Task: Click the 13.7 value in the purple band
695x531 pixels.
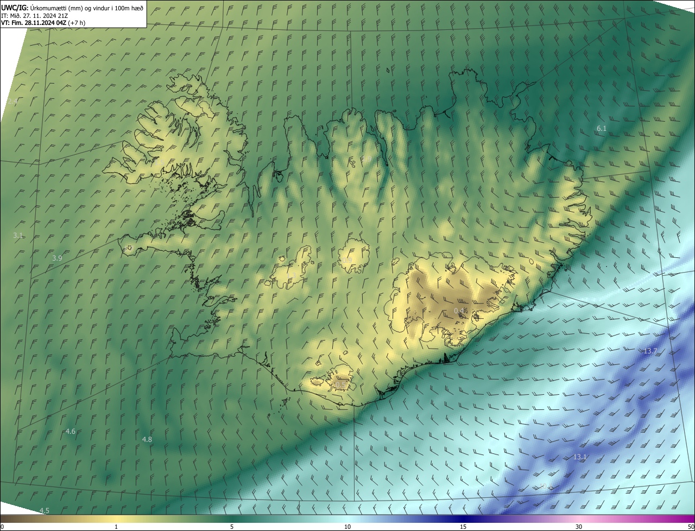Action: [650, 351]
